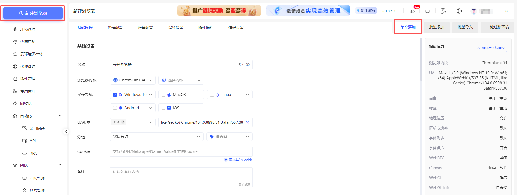Open the UA版本 dropdown arrow
This screenshot has height=195, width=517.
[150, 122]
